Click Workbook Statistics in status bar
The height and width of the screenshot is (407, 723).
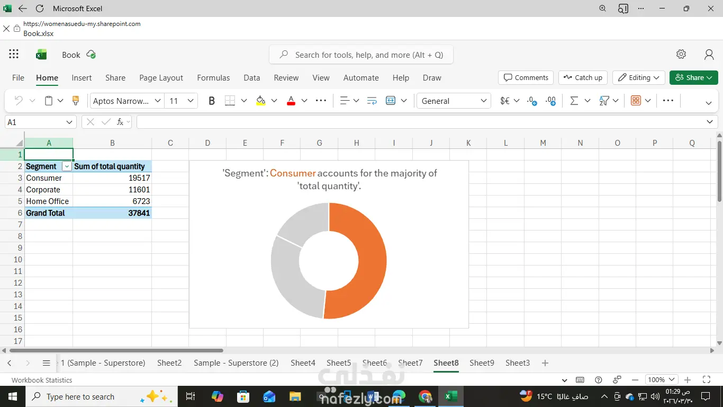(42, 380)
